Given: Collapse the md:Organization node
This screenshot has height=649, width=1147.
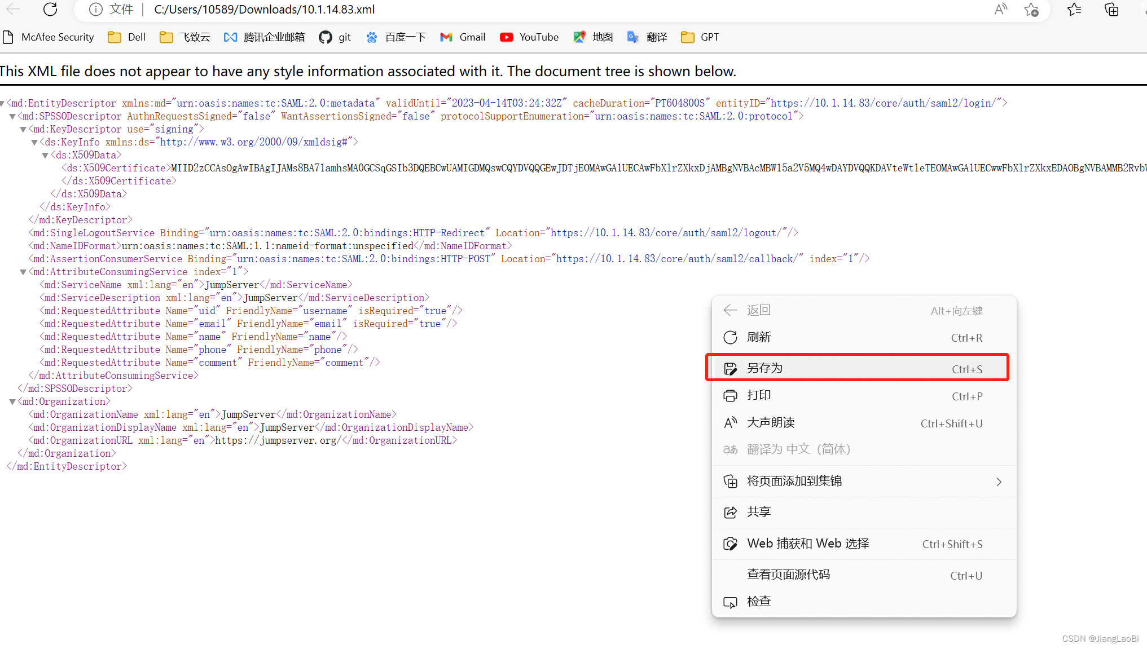Looking at the screenshot, I should [12, 401].
